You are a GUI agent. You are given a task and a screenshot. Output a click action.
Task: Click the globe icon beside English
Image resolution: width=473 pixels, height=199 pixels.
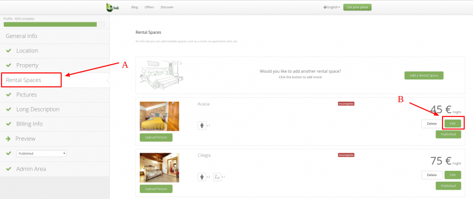click(x=325, y=7)
